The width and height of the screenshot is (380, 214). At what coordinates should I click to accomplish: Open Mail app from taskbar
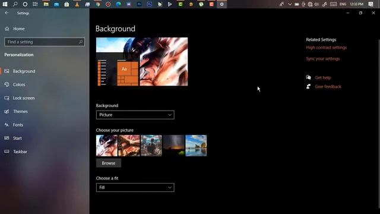(x=56, y=4)
